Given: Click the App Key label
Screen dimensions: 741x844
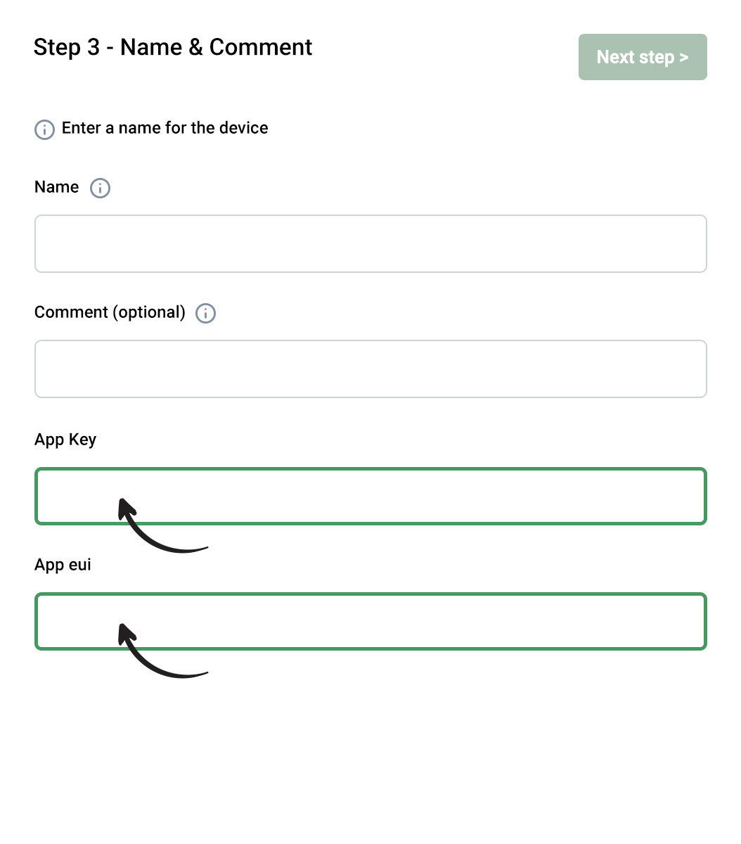Looking at the screenshot, I should pos(65,440).
